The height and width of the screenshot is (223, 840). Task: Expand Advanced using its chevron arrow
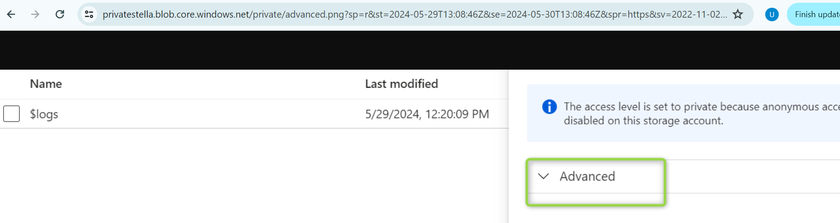pyautogui.click(x=544, y=176)
